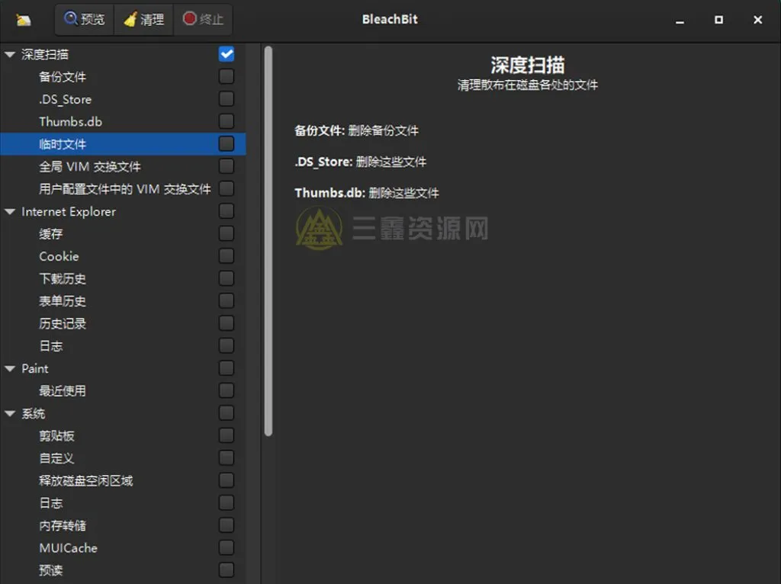Viewport: 781px width, 584px height.
Task: Select the .DS_Store row
Action: [123, 99]
